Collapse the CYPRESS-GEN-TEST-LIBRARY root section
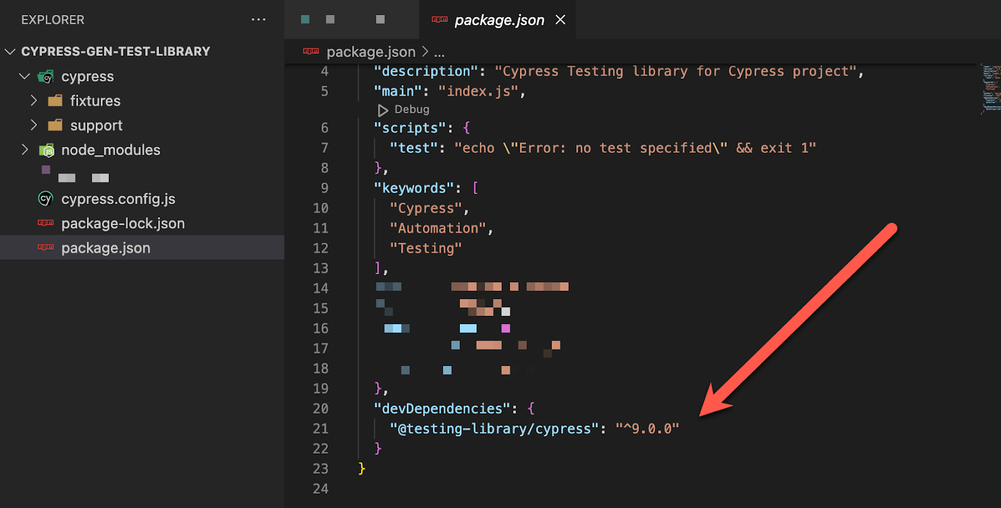Viewport: 1001px width, 508px height. tap(10, 51)
